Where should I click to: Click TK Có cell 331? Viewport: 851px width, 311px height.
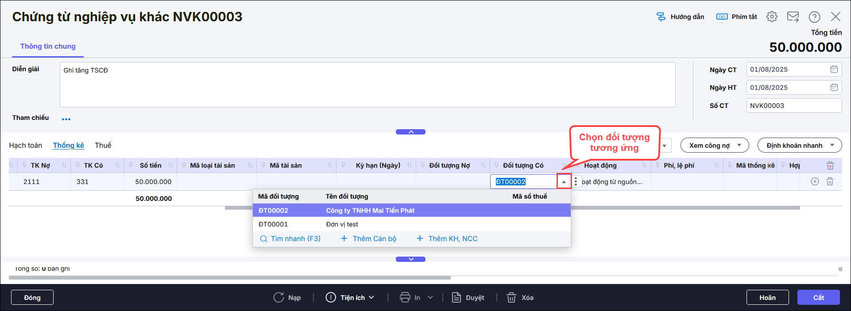pos(97,182)
